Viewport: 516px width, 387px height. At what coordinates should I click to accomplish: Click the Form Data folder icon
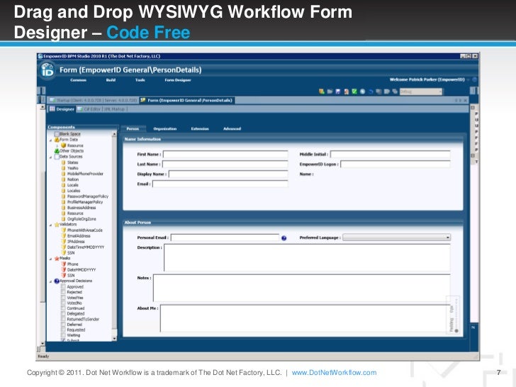point(57,140)
